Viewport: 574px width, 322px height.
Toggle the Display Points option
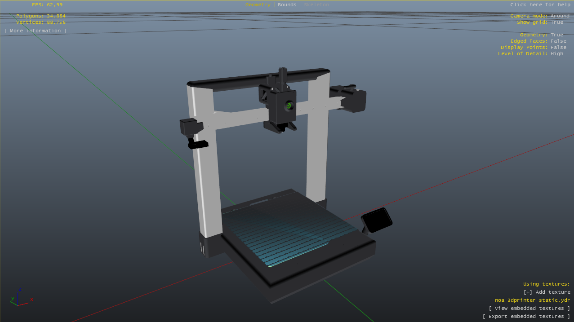point(534,47)
